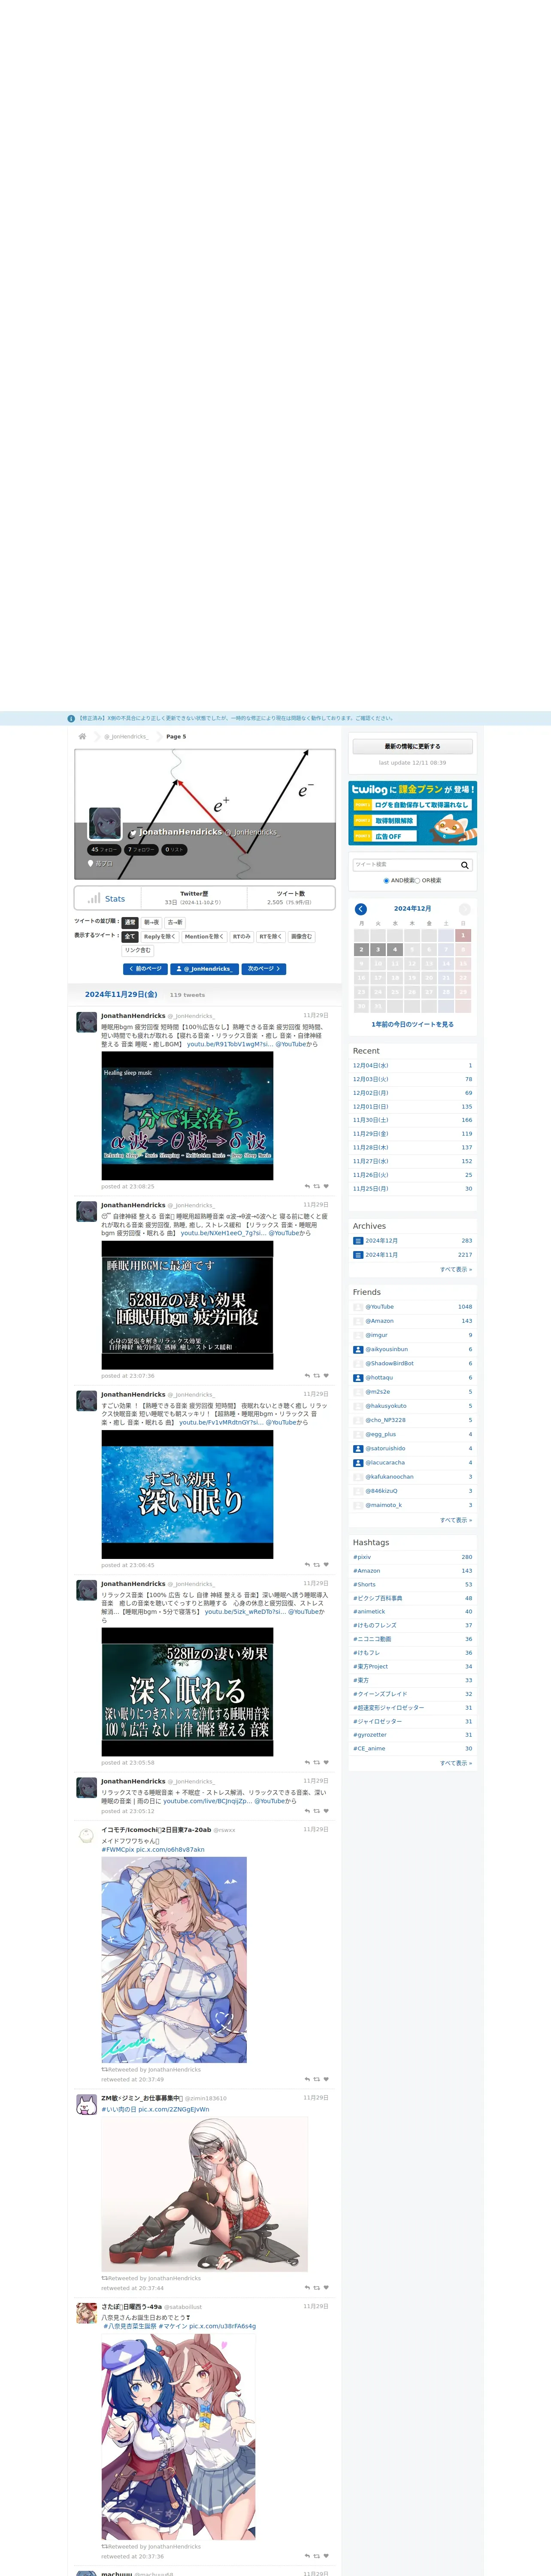
Task: Toggle the RTを除く filter
Action: (271, 937)
